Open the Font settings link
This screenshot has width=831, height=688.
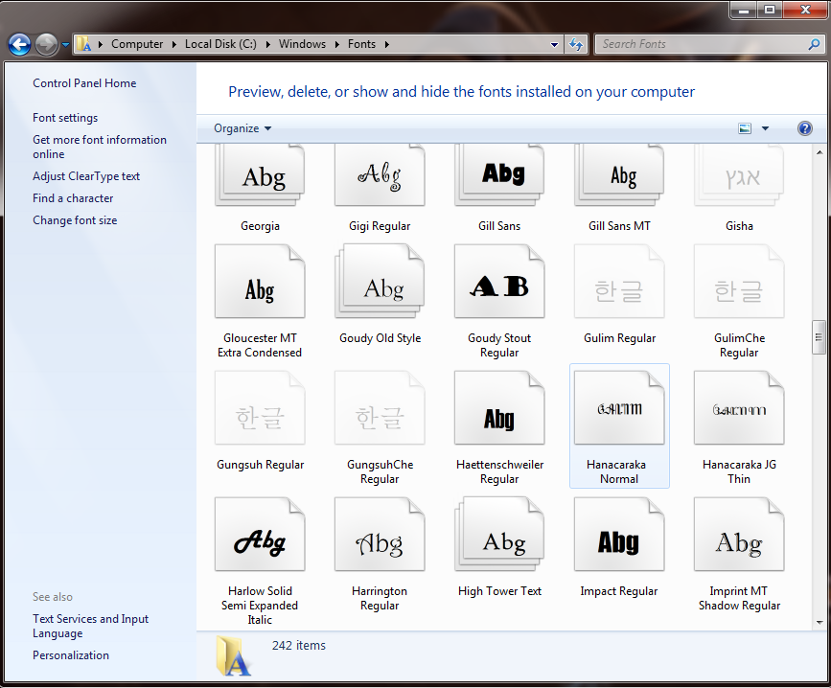pos(65,118)
